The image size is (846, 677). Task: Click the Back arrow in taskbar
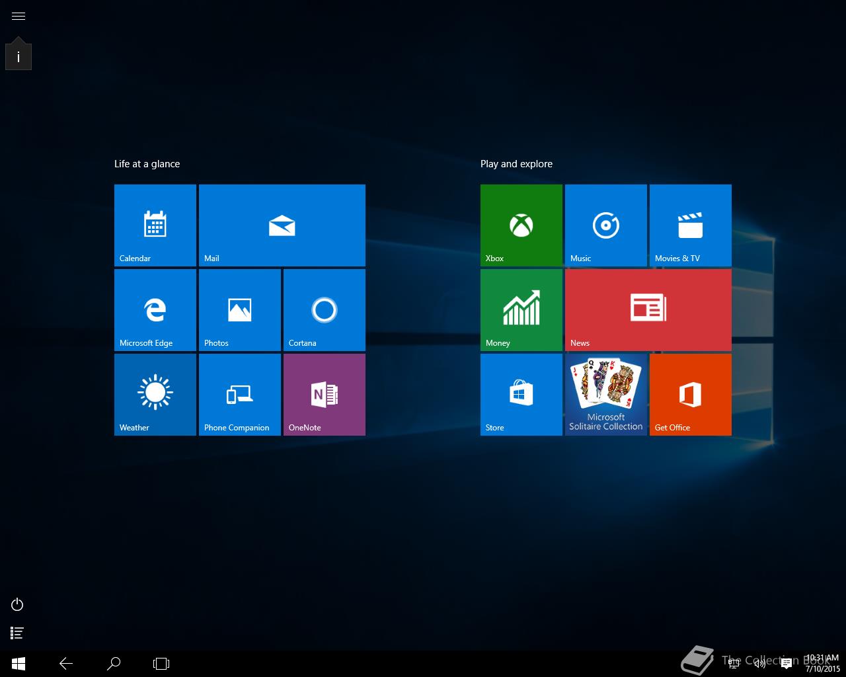[x=66, y=664]
